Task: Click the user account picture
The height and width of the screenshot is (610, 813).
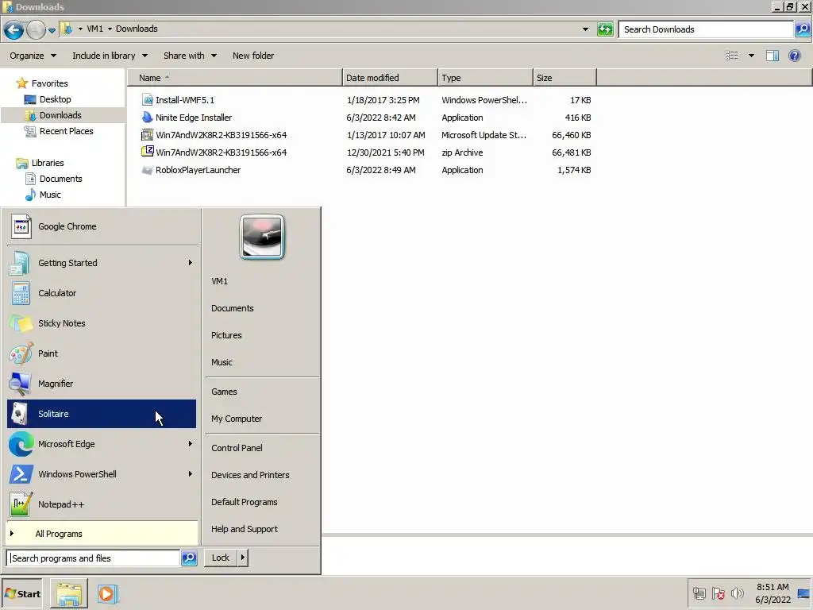Action: [x=262, y=237]
